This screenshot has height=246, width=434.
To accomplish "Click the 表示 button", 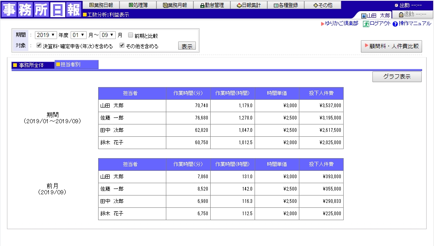I will click(187, 46).
